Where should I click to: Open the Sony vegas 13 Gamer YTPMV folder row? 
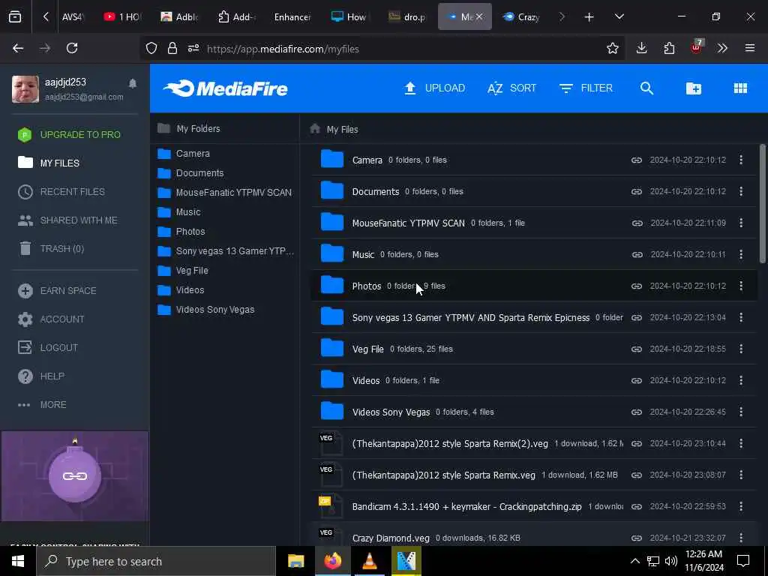[534, 317]
